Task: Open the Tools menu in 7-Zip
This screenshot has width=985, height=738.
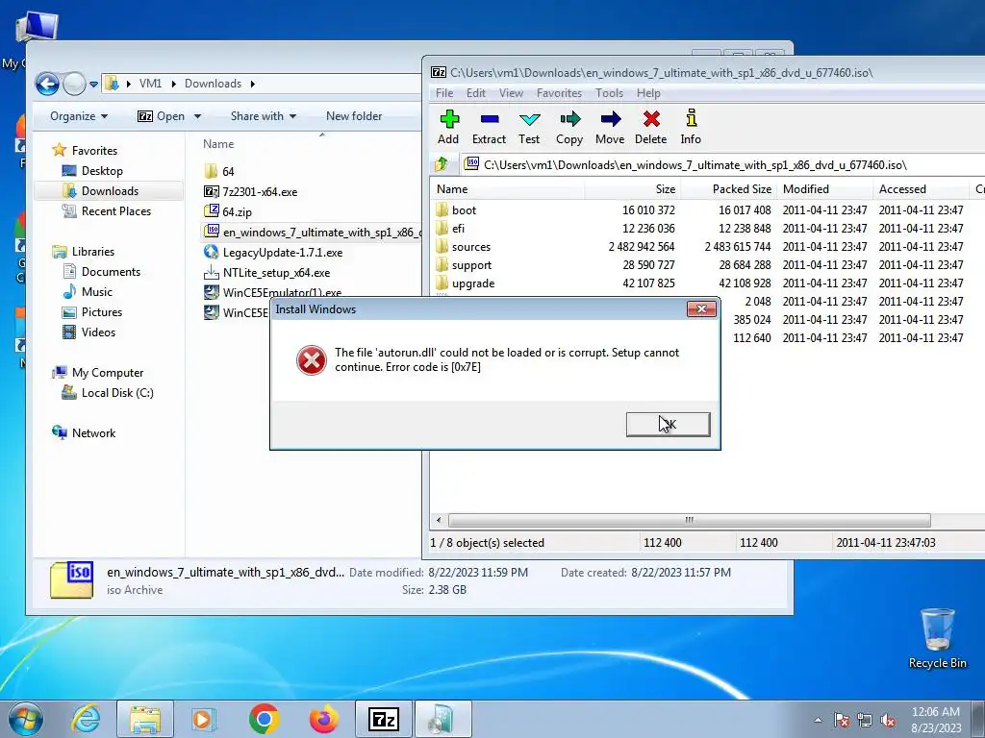Action: (609, 93)
